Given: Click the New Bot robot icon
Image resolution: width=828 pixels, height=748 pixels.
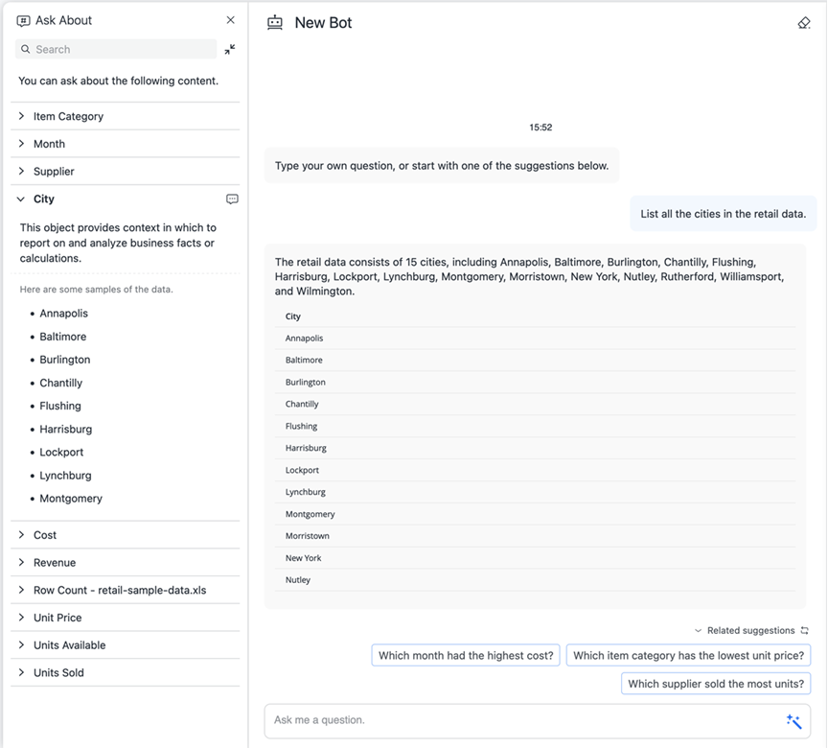Looking at the screenshot, I should coord(275,23).
